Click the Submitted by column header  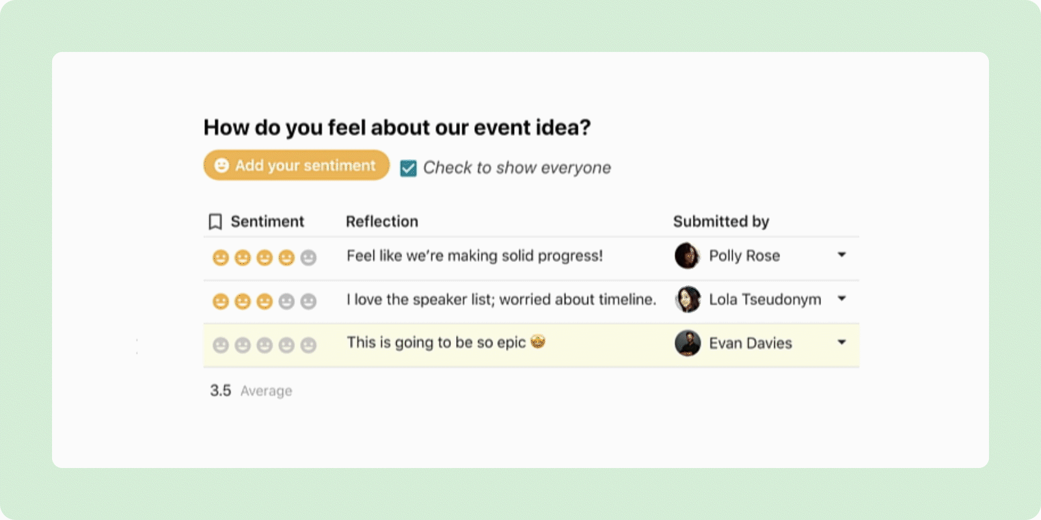(721, 222)
